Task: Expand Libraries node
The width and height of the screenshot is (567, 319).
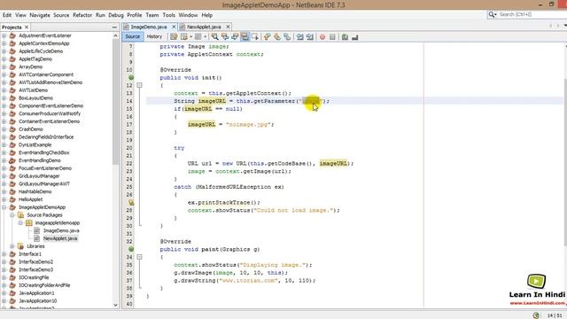Action: click(x=12, y=246)
